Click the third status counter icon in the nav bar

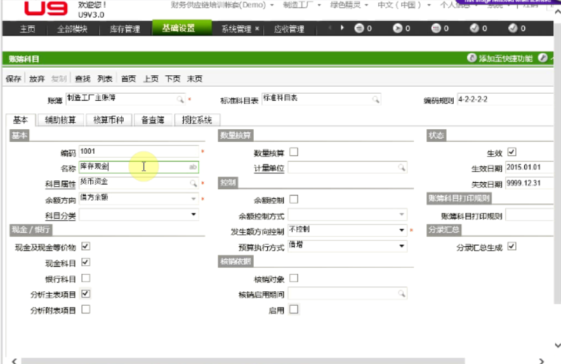(436, 28)
